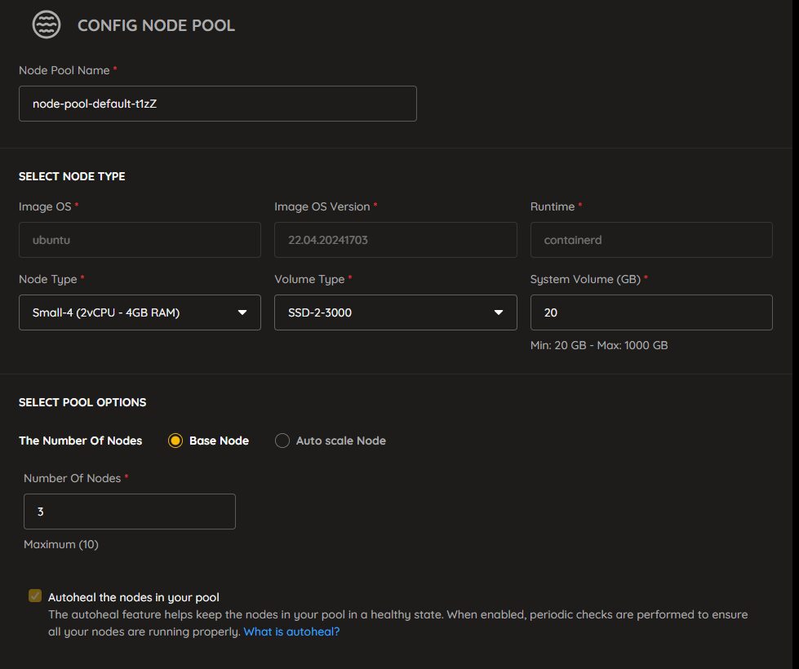Click the Min: 20 GB - Max: 1000 GB hint

599,345
